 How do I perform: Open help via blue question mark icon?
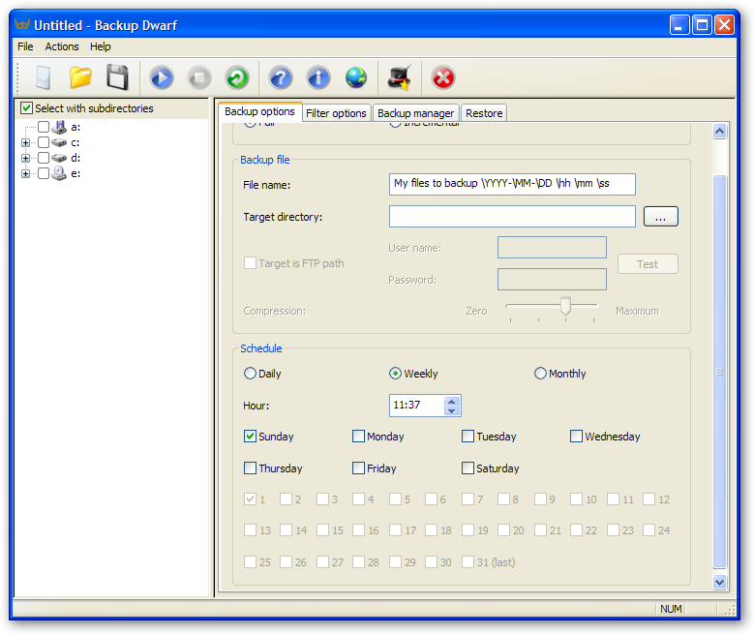pyautogui.click(x=281, y=77)
